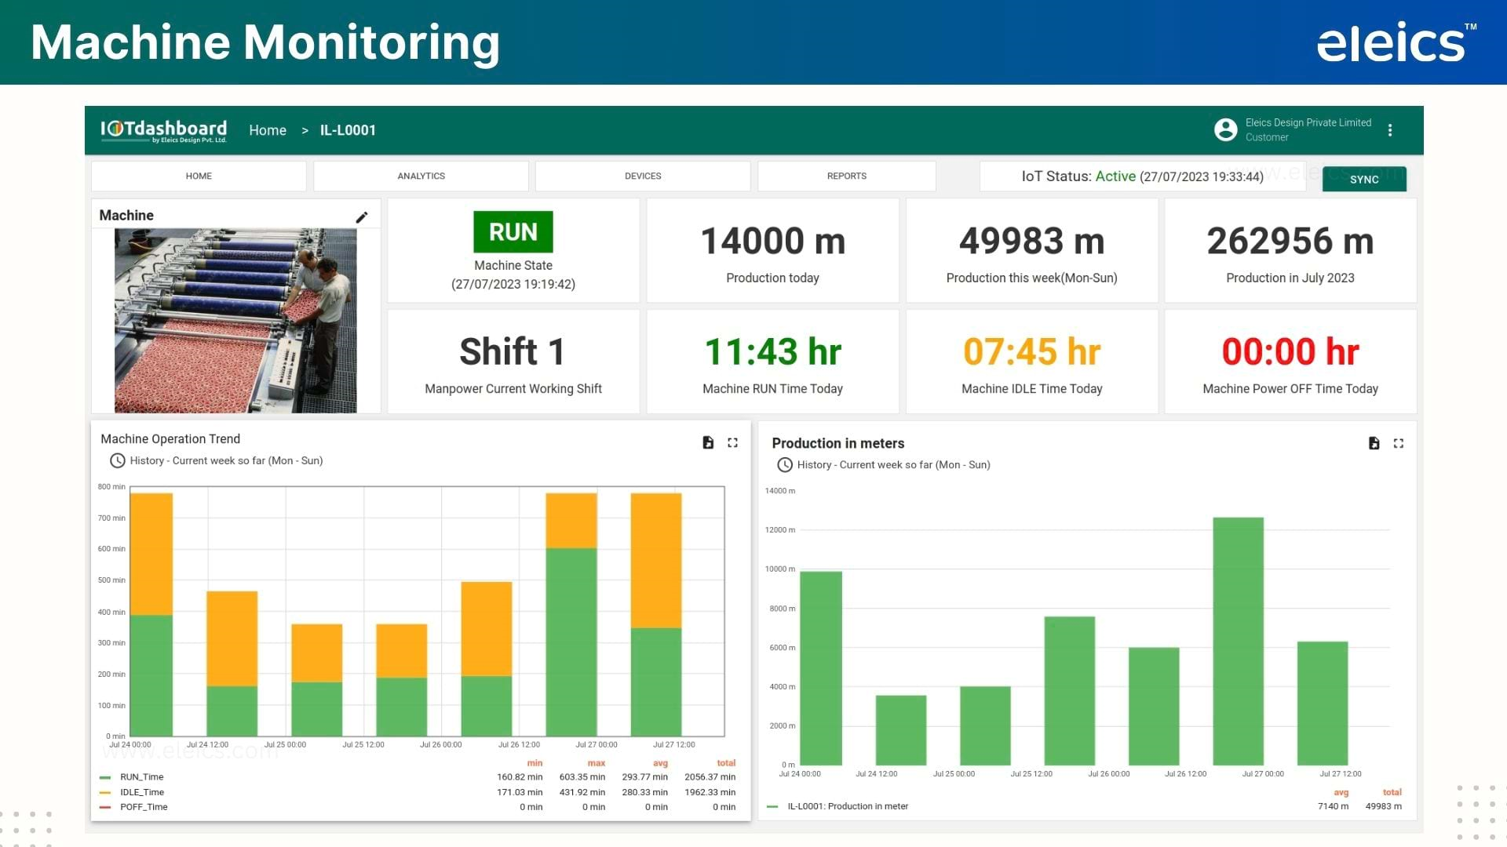The width and height of the screenshot is (1507, 847).
Task: Open Machine Operation Trend history clock icon
Action: [117, 461]
